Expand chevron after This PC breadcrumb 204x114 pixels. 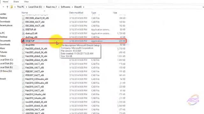coord(26,7)
